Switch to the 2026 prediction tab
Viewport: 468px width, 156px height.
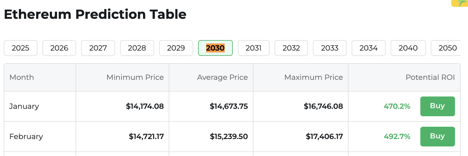[x=59, y=48]
